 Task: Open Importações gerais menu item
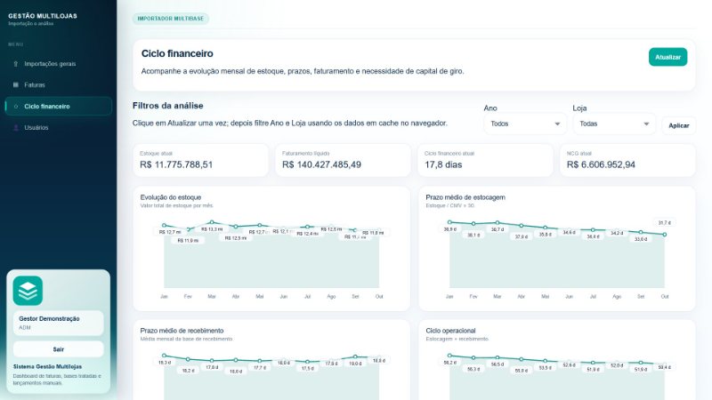click(x=59, y=64)
